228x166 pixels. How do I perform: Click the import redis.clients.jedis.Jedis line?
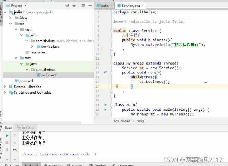coord(149,21)
